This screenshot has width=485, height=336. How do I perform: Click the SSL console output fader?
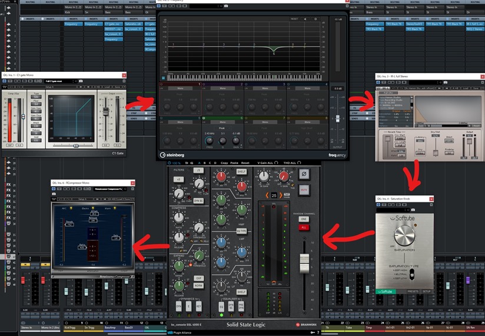pyautogui.click(x=304, y=262)
